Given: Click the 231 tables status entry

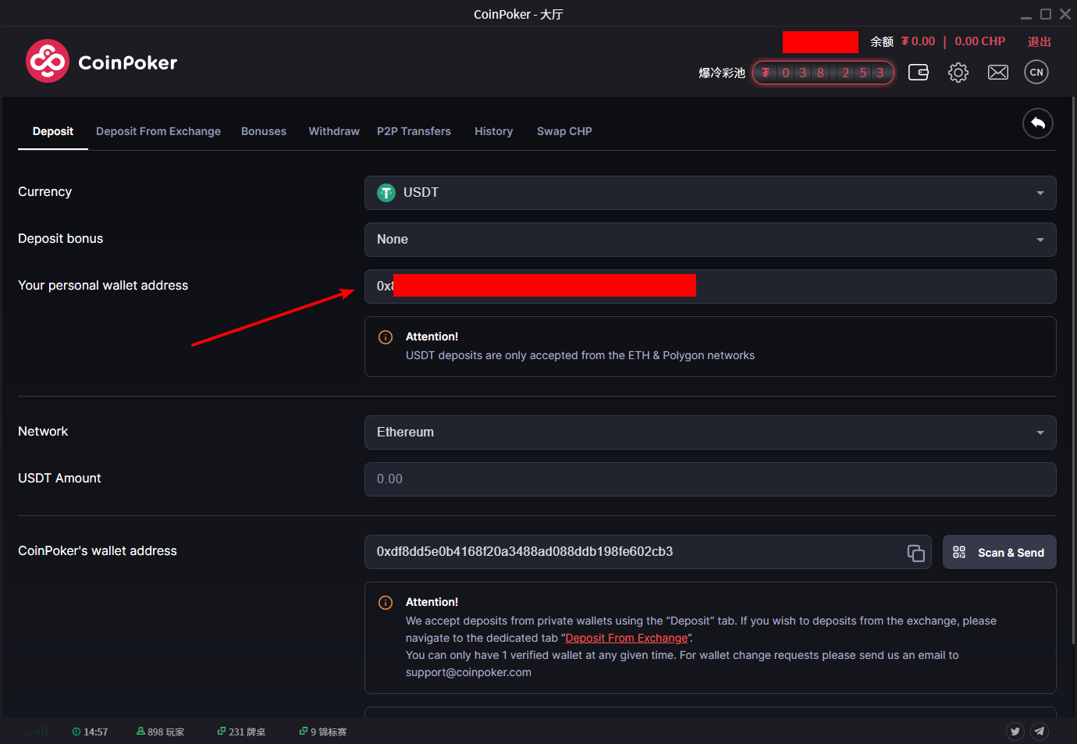Looking at the screenshot, I should [x=241, y=732].
